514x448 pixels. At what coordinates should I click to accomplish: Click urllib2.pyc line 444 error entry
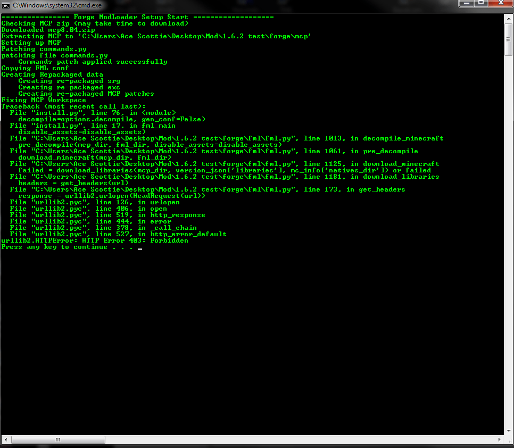(x=90, y=221)
